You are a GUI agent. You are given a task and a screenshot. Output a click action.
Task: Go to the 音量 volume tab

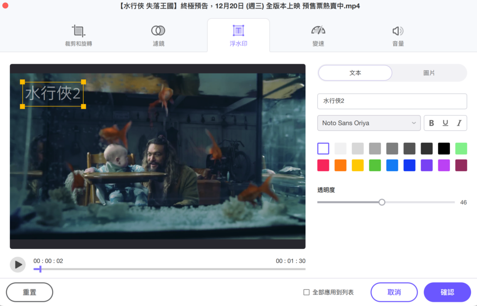point(398,35)
